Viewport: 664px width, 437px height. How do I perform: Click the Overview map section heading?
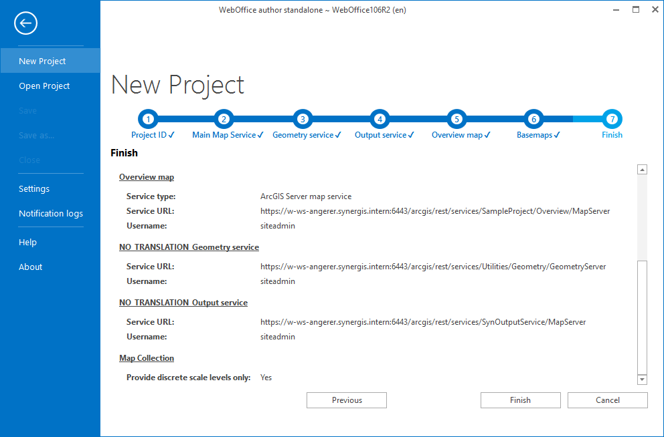(146, 176)
